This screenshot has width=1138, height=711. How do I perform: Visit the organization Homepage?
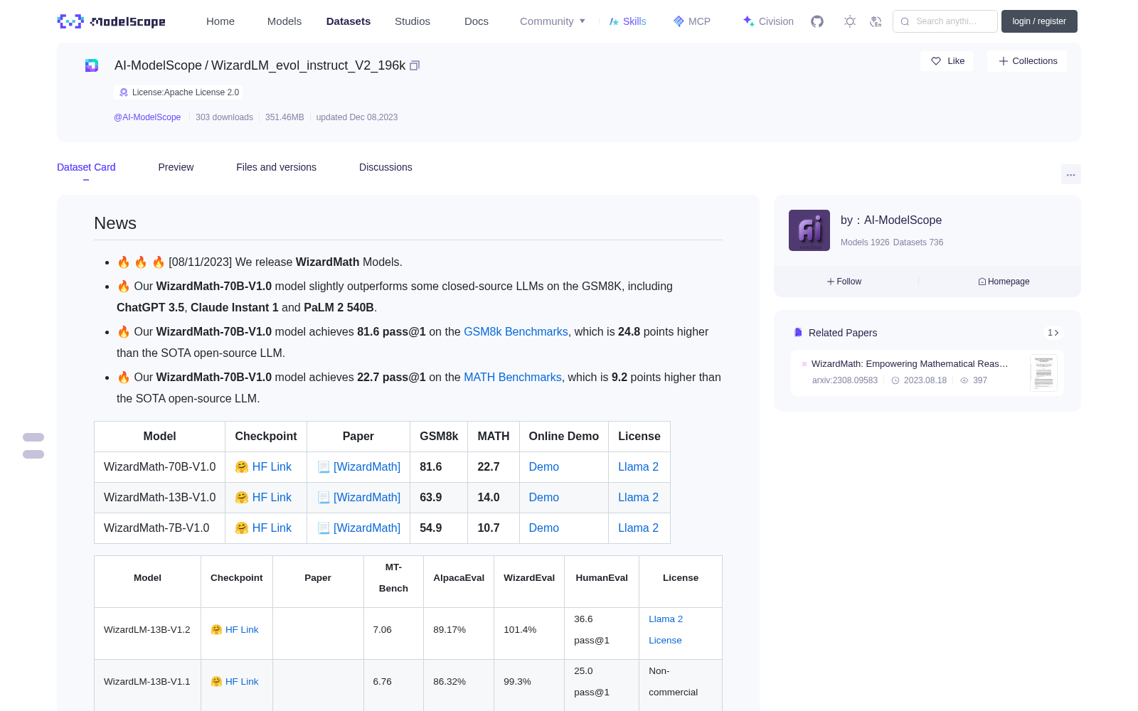point(1004,282)
